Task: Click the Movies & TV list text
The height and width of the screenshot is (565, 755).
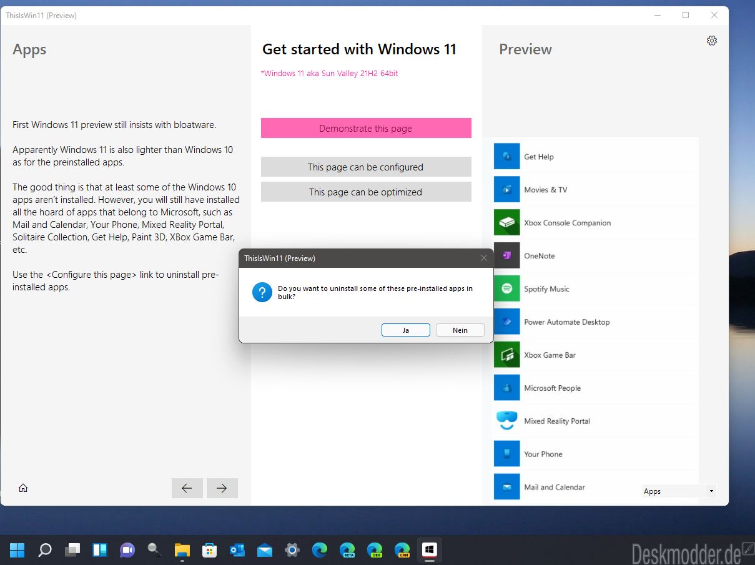Action: (x=545, y=190)
